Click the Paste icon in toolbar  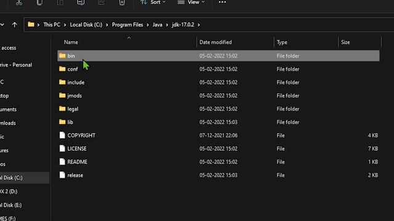pos(60,2)
